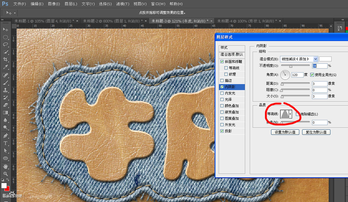Open the 文件(F) menu
This screenshot has width=348, height=202.
[x=20, y=4]
